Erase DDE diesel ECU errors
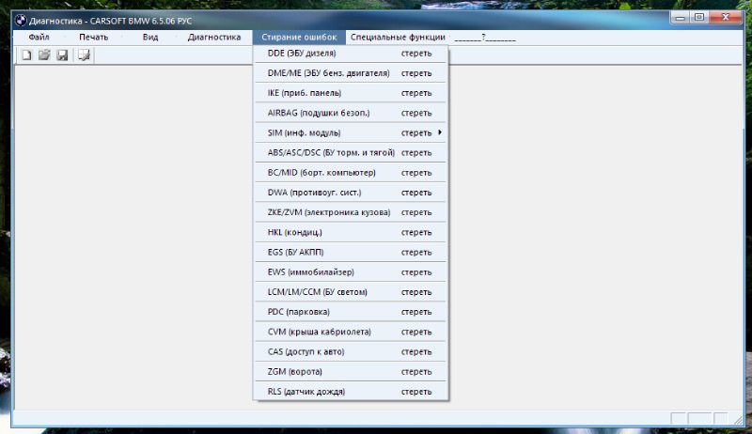This screenshot has width=752, height=434. coord(351,54)
